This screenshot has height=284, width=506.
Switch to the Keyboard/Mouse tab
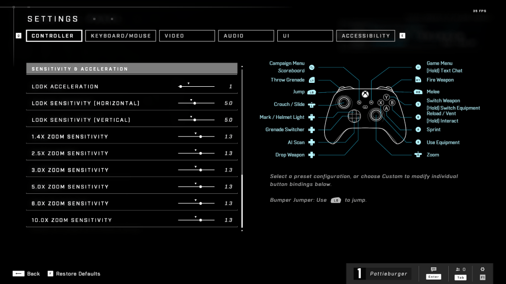click(121, 36)
